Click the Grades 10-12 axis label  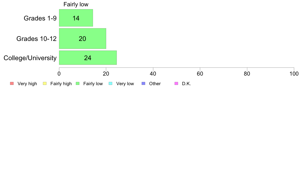tap(36, 39)
